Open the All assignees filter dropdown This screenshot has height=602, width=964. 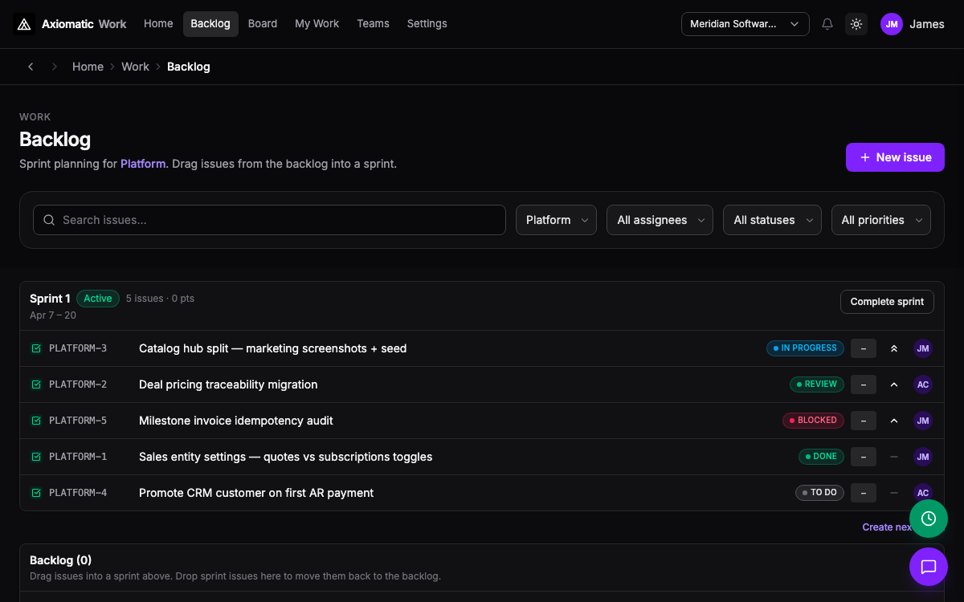(x=660, y=220)
